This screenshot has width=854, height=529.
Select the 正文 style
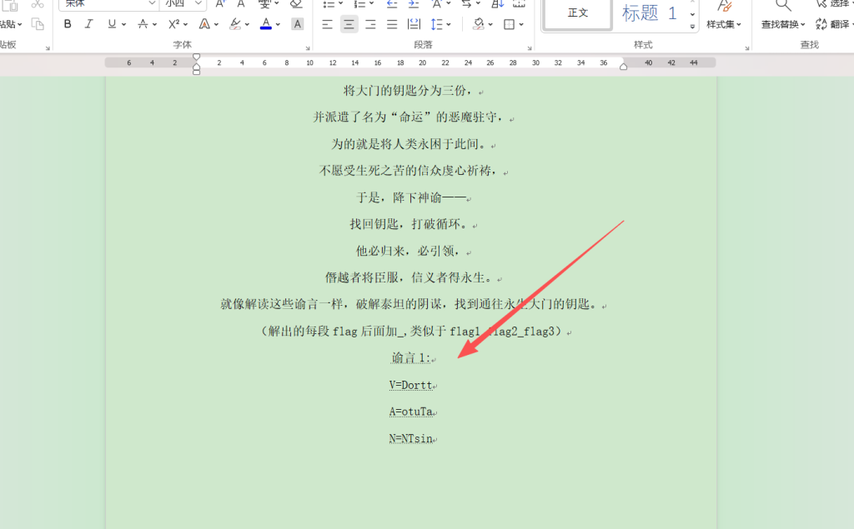[x=577, y=12]
